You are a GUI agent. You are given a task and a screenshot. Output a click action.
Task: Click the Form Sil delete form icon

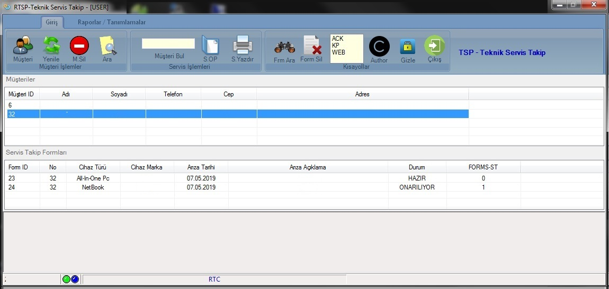[311, 45]
